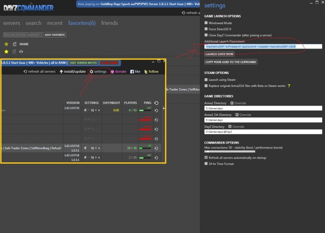Click the notes icon in NAME header
The width and height of the screenshot is (325, 233).
click(14, 44)
